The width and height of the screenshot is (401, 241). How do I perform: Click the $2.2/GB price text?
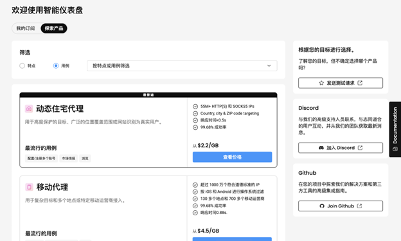coord(208,146)
